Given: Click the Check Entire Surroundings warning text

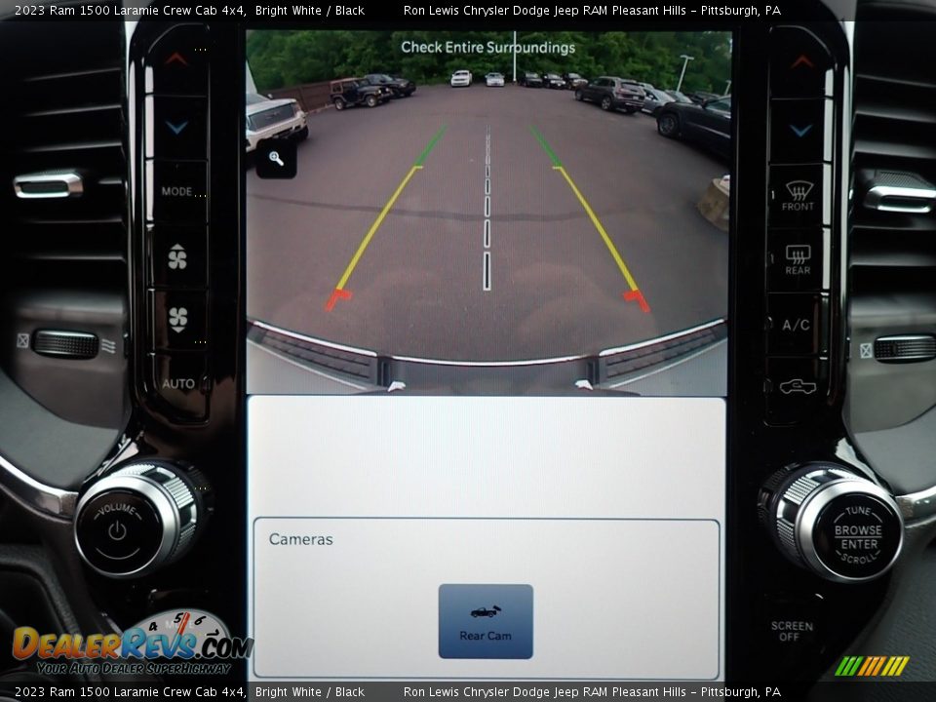Looking at the screenshot, I should pyautogui.click(x=488, y=47).
